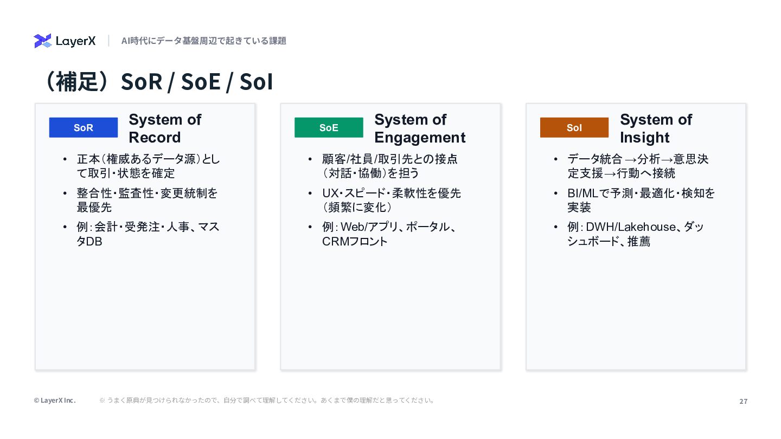
Task: Click the データ統合→分析 bullet text
Action: (x=637, y=166)
